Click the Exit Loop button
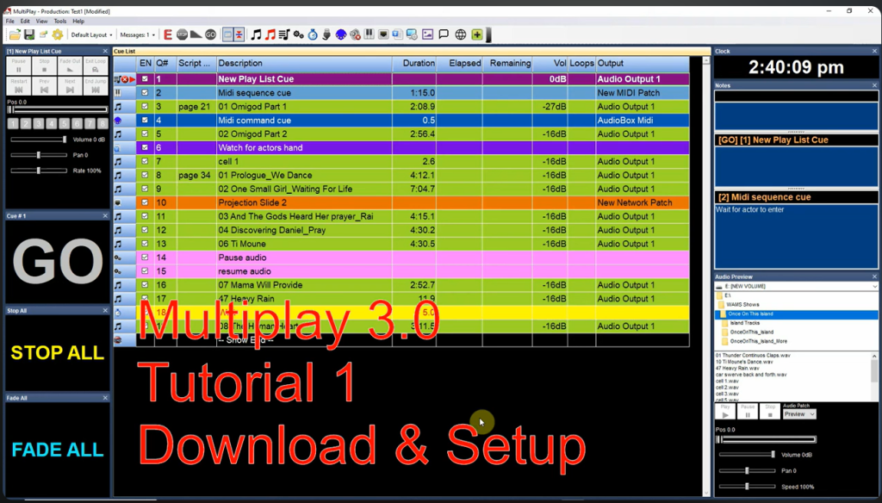Image resolution: width=882 pixels, height=503 pixels. 95,65
